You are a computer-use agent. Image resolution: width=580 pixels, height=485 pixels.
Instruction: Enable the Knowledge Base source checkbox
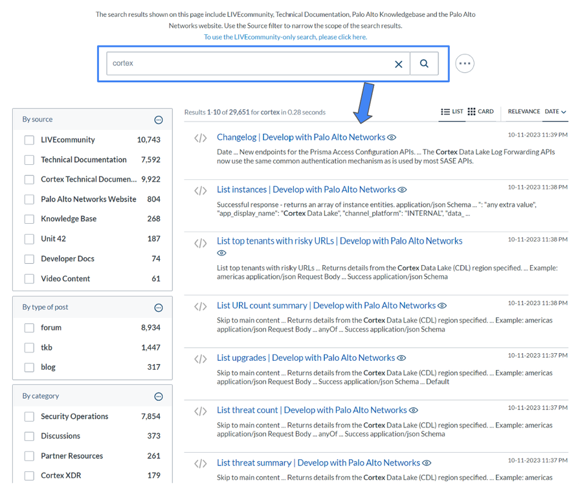[29, 219]
